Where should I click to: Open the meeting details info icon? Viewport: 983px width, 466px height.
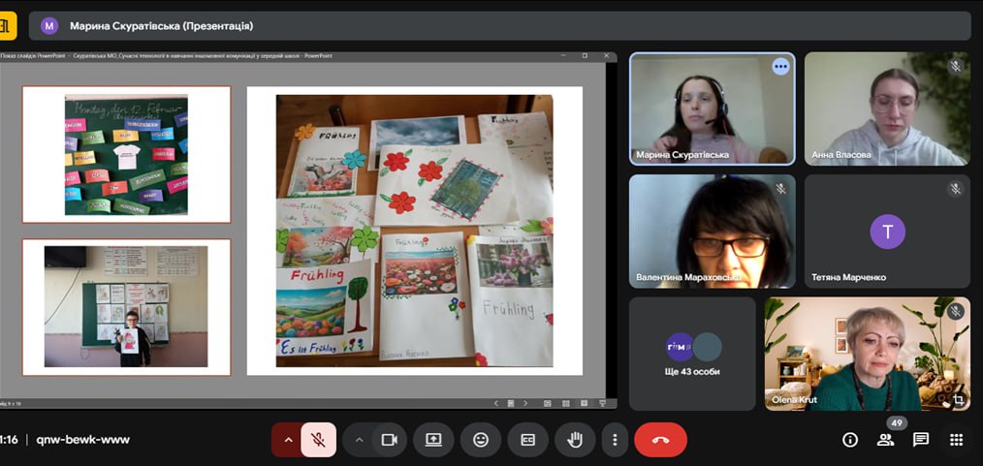coord(850,440)
